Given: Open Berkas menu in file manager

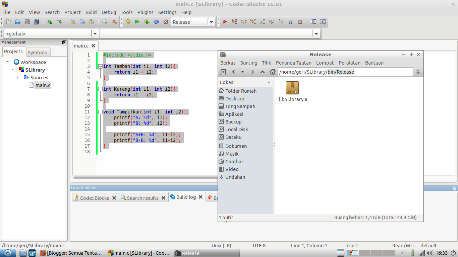Looking at the screenshot, I should point(228,63).
